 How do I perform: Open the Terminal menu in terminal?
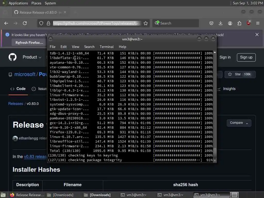[106, 47]
